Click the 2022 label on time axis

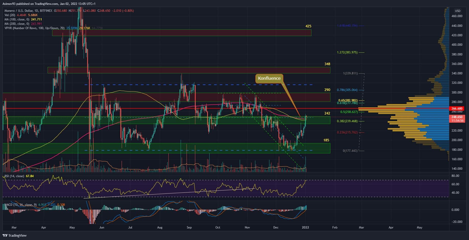[x=306, y=227]
